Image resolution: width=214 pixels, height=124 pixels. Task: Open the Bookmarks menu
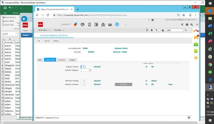[x=44, y=30]
